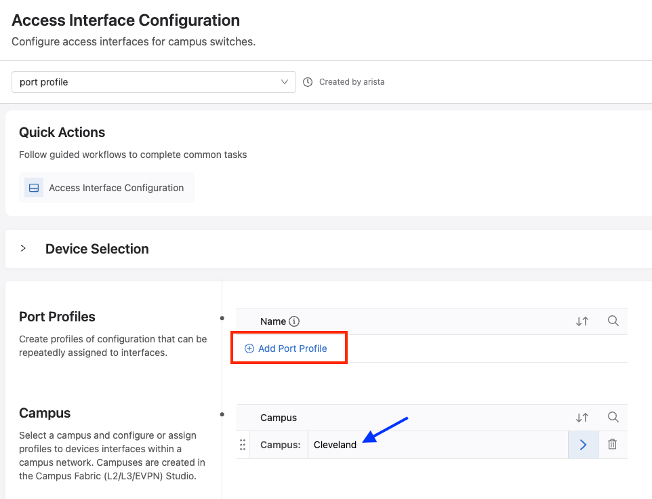This screenshot has width=652, height=499.
Task: Sort the Port Profiles table with the sort icon
Action: pyautogui.click(x=582, y=322)
